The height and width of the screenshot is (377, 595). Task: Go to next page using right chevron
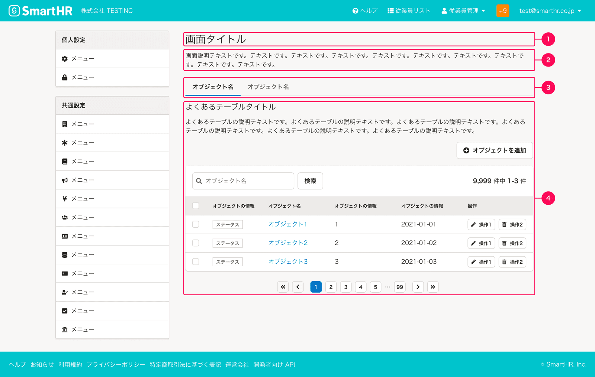[418, 287]
